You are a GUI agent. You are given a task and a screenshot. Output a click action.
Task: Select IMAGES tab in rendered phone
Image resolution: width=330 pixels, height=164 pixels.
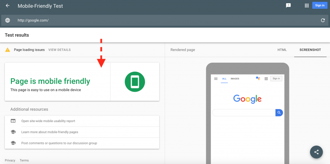pos(235,79)
